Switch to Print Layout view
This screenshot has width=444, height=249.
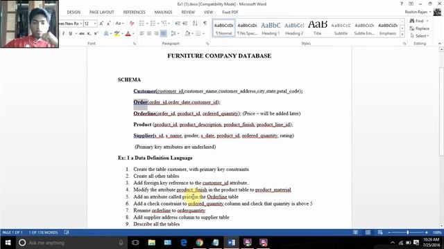368,232
